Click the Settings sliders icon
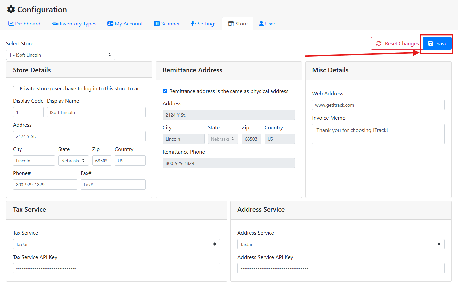 click(193, 24)
